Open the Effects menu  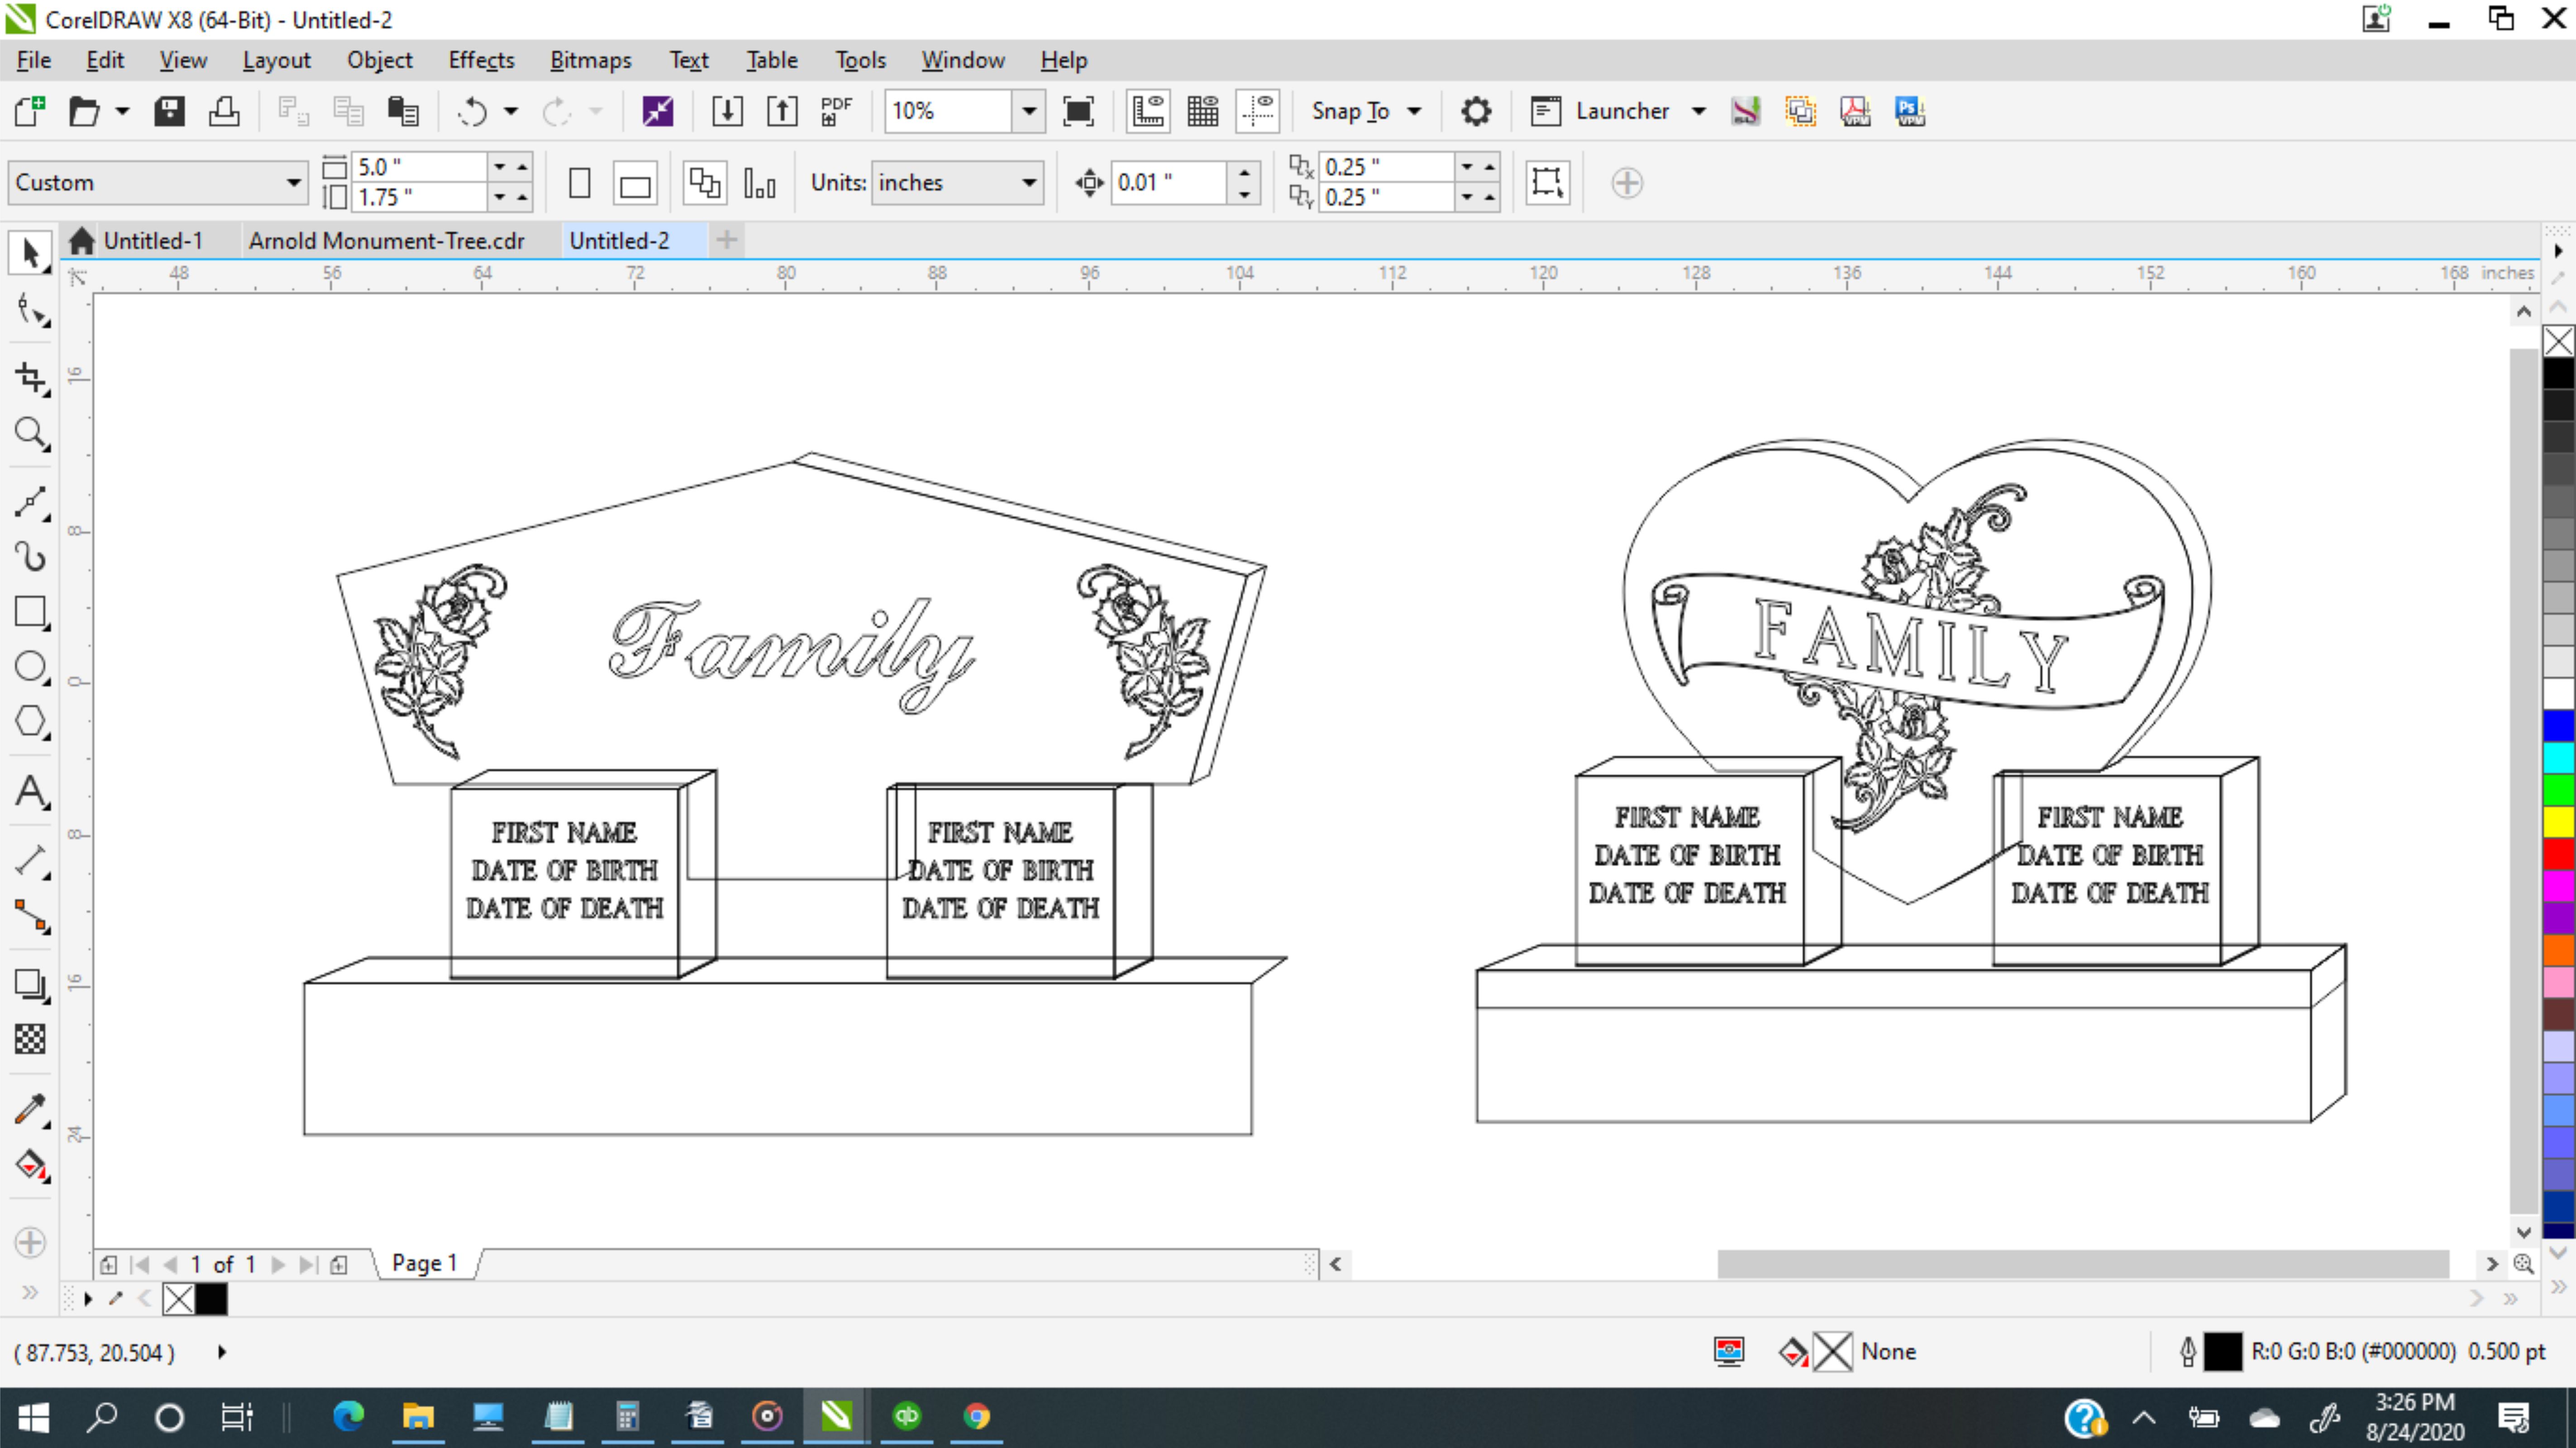pyautogui.click(x=481, y=60)
